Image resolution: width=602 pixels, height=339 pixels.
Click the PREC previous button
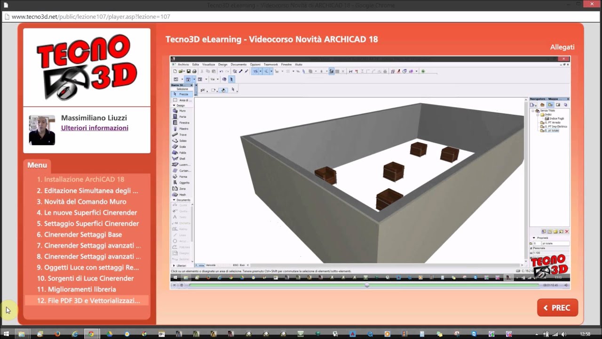pos(557,307)
